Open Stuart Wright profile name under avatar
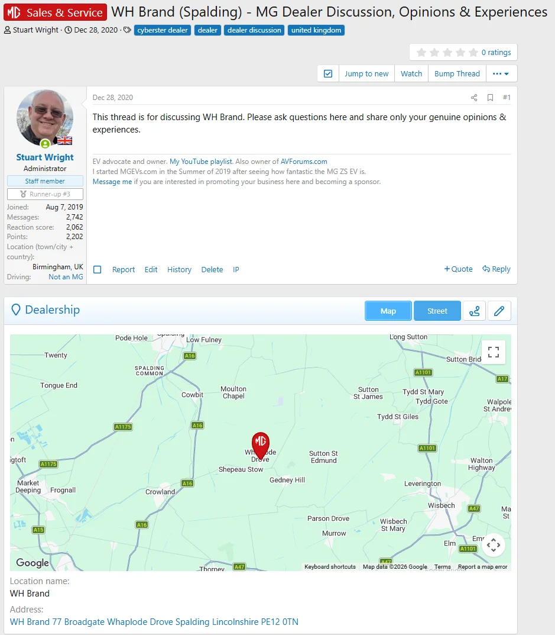This screenshot has height=635, width=555. tap(45, 157)
